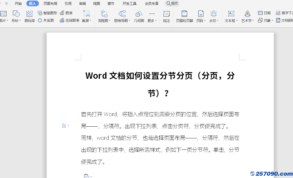Click the 查找 search box

pyautogui.click(x=172, y=3)
